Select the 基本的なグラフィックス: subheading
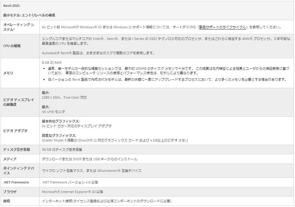Image resolution: width=295 pixels, height=207 pixels. pos(61,121)
